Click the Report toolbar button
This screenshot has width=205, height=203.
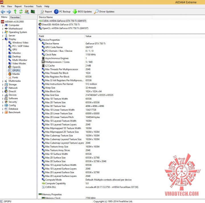(x=46, y=12)
